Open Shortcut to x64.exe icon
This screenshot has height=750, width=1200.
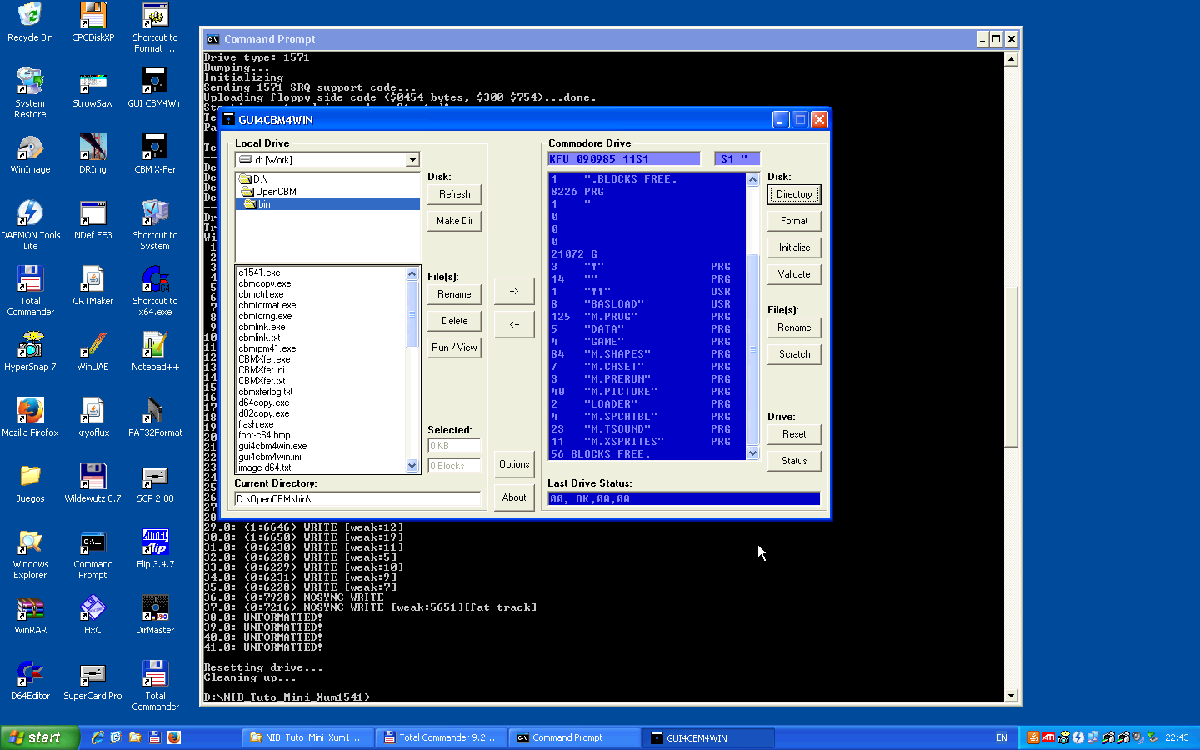click(x=155, y=291)
